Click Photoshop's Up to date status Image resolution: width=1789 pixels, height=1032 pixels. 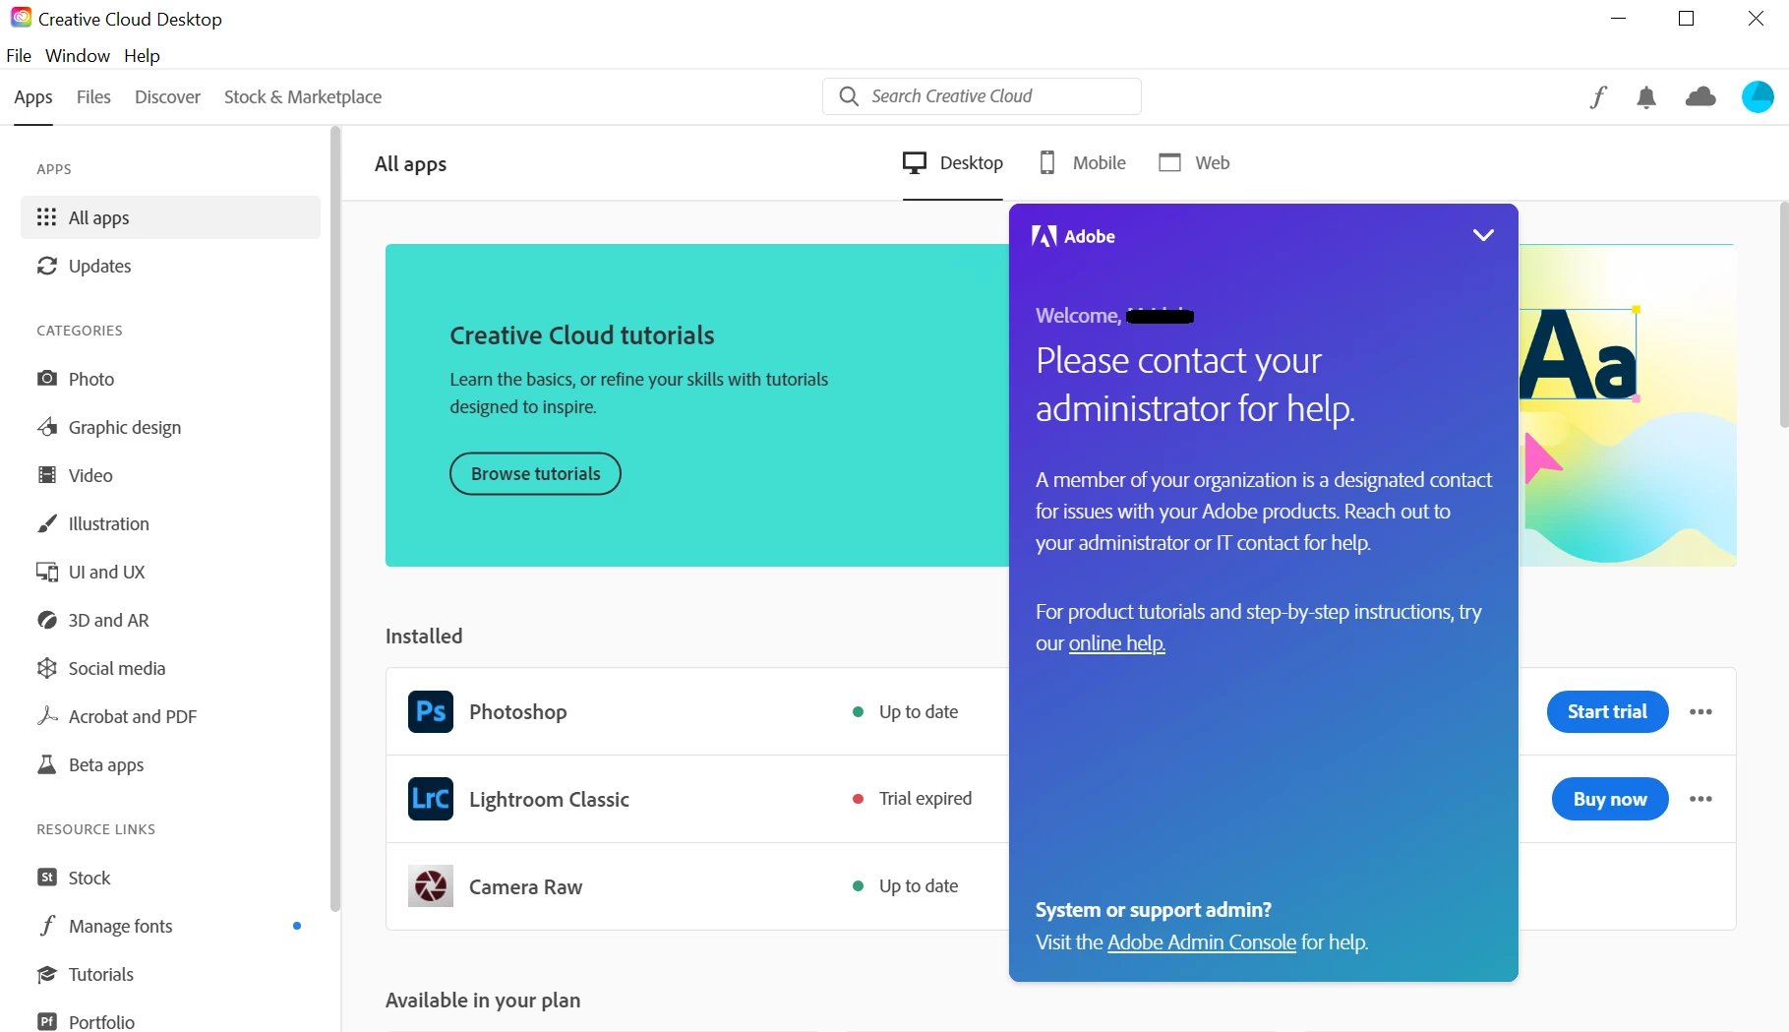tap(919, 711)
